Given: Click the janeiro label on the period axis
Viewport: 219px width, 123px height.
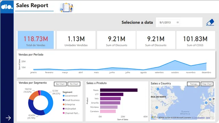Looking at the screenshot, I should (34, 72).
